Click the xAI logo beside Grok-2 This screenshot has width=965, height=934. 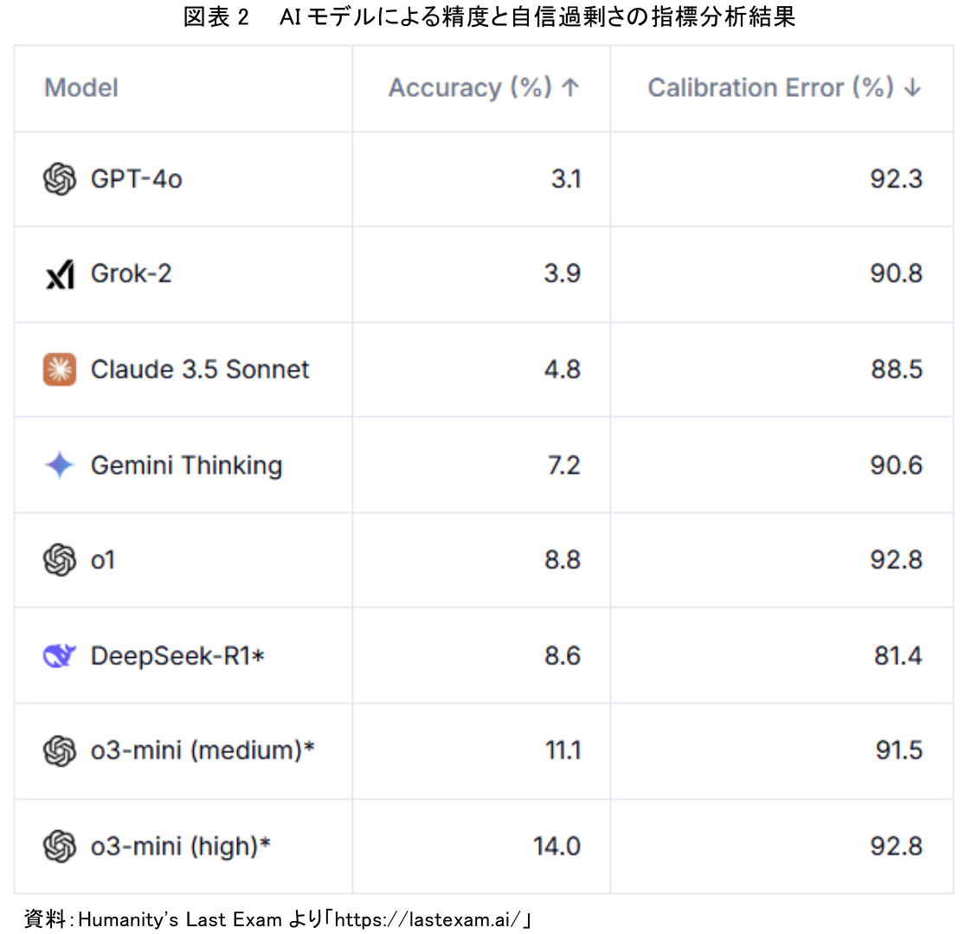[x=59, y=274]
